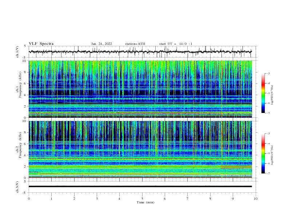The height and width of the screenshot is (223, 288).
Task: Click ch.1 frequency tick label "4"
Action: click(25, 95)
